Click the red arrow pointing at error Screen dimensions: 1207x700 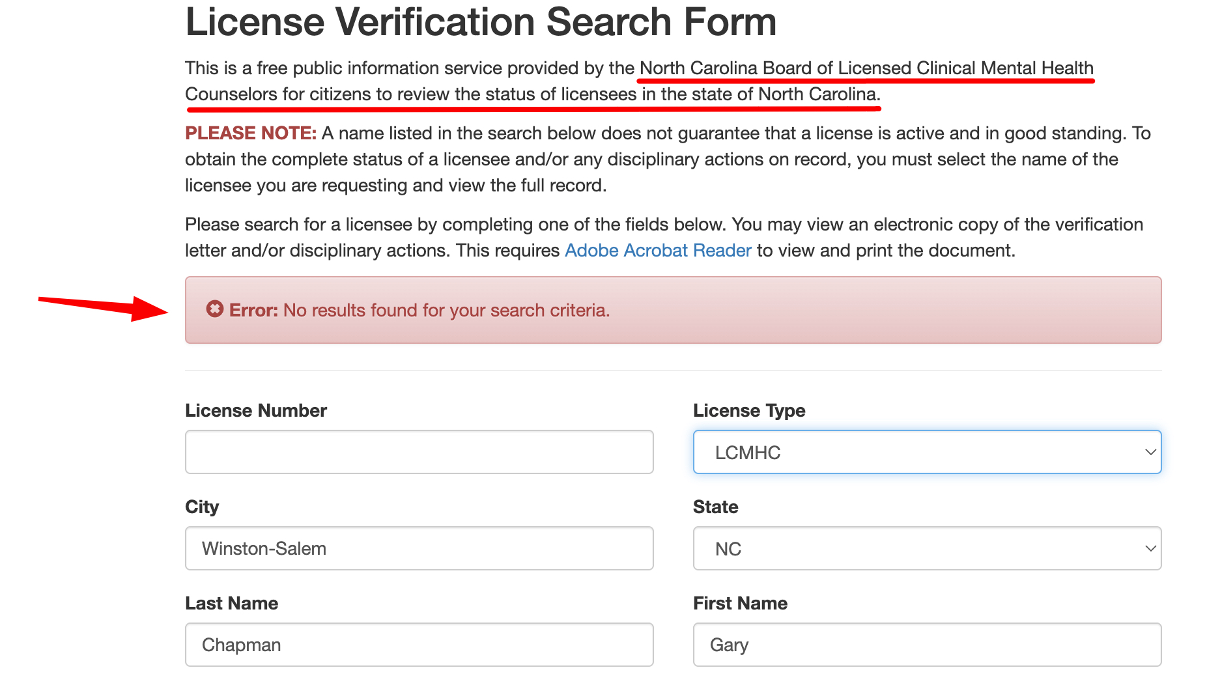tap(104, 306)
